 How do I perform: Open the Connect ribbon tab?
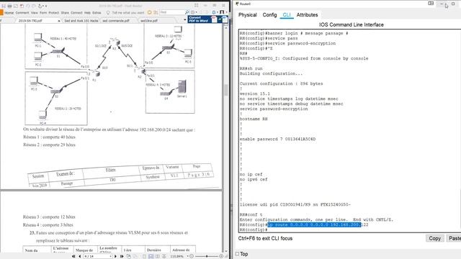tap(76, 13)
